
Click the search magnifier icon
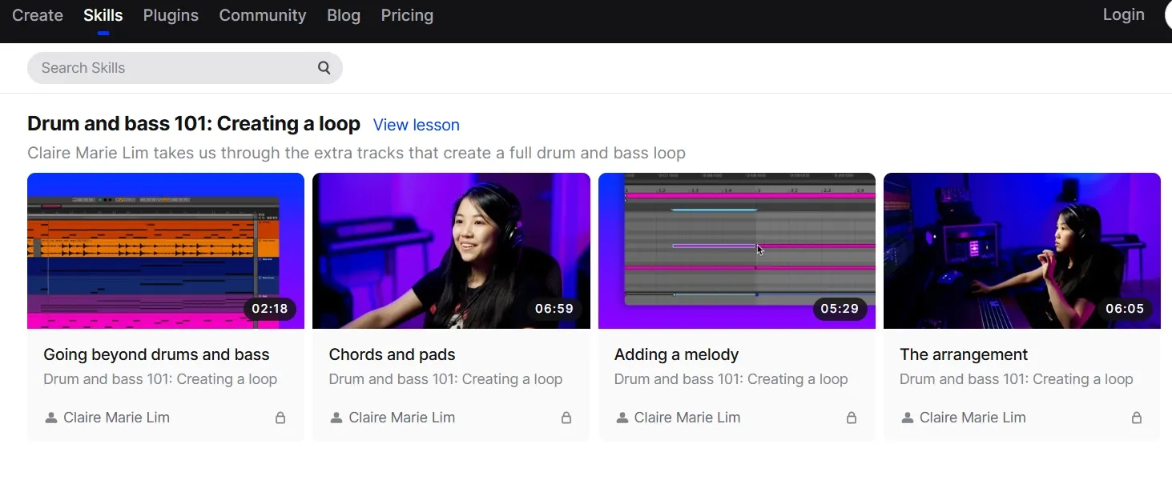pyautogui.click(x=324, y=68)
